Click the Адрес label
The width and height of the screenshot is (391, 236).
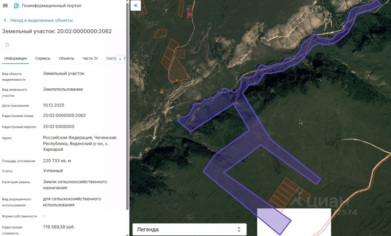point(7,138)
